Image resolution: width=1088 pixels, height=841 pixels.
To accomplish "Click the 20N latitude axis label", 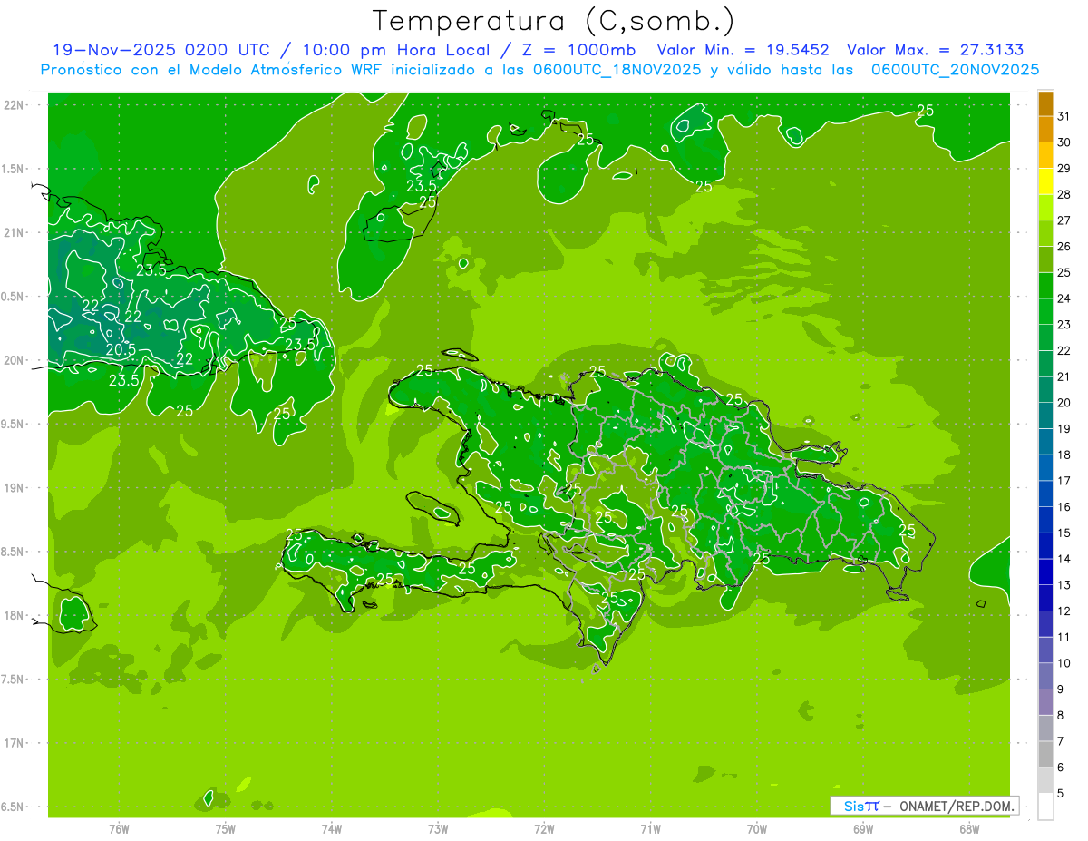I will pos(15,361).
